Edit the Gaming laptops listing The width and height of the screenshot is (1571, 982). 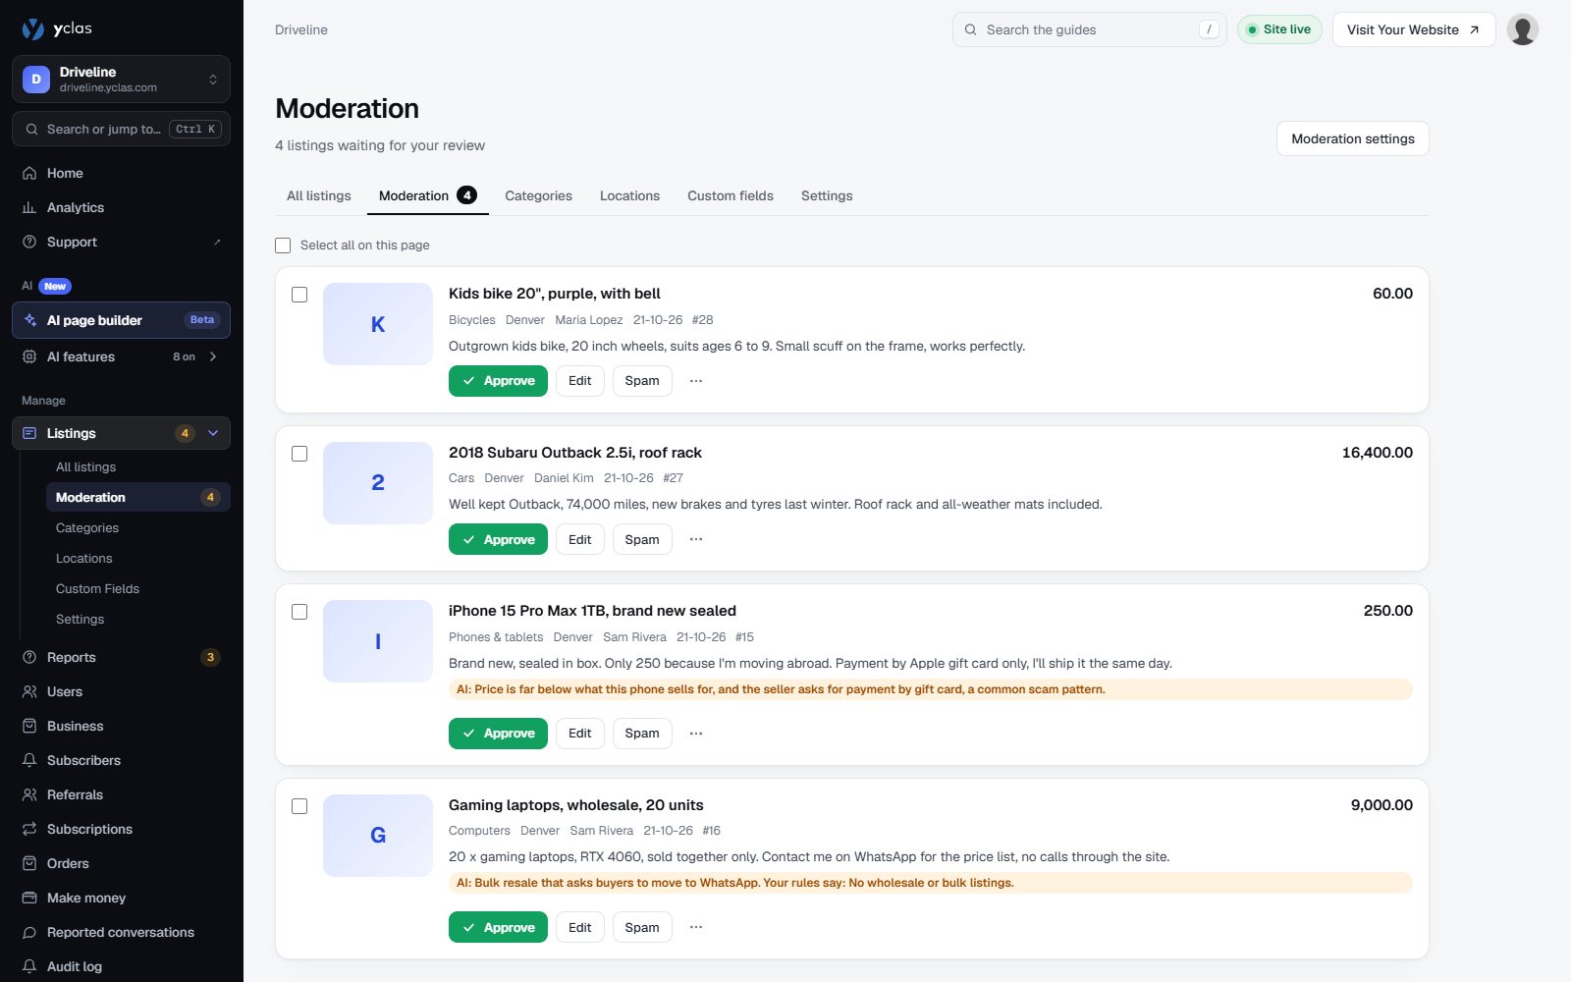580,927
